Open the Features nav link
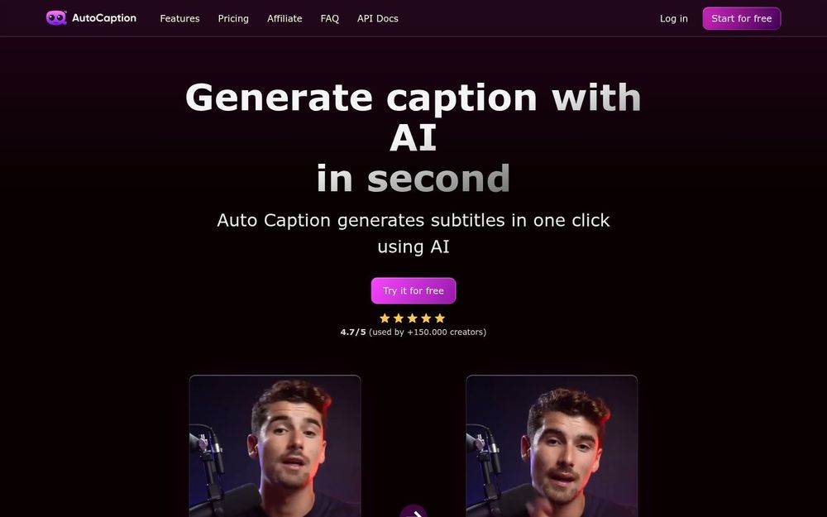827x517 pixels. point(179,18)
